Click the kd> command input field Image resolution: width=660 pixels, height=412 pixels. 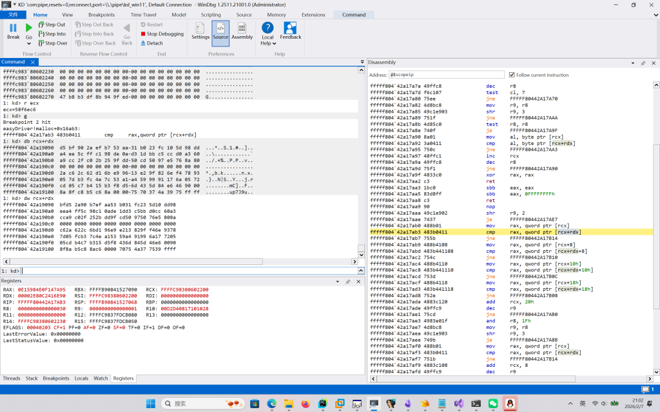click(187, 271)
